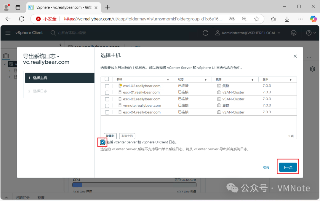320x201 pixels.
Task: Reload the browser page
Action: click(21, 19)
